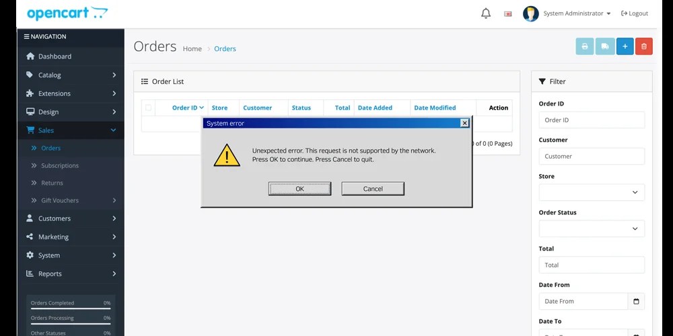Click the Orders Completed progress bar
Screen dimensions: 673x336
pyautogui.click(x=71, y=308)
